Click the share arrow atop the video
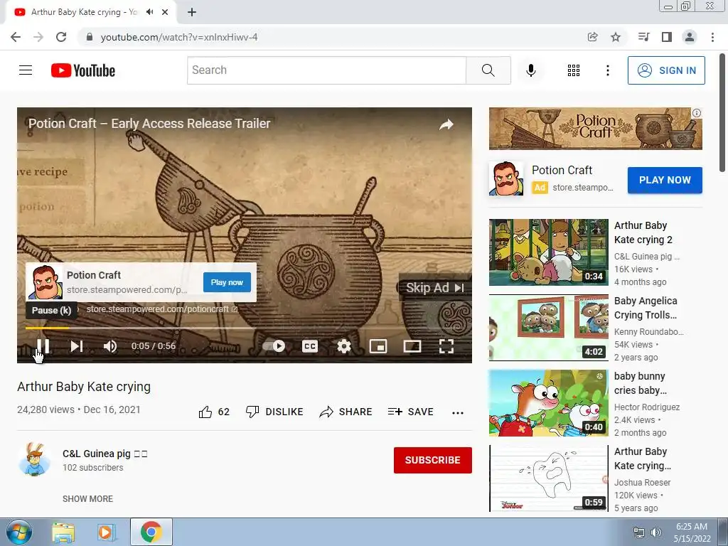Image resolution: width=728 pixels, height=546 pixels. click(446, 124)
